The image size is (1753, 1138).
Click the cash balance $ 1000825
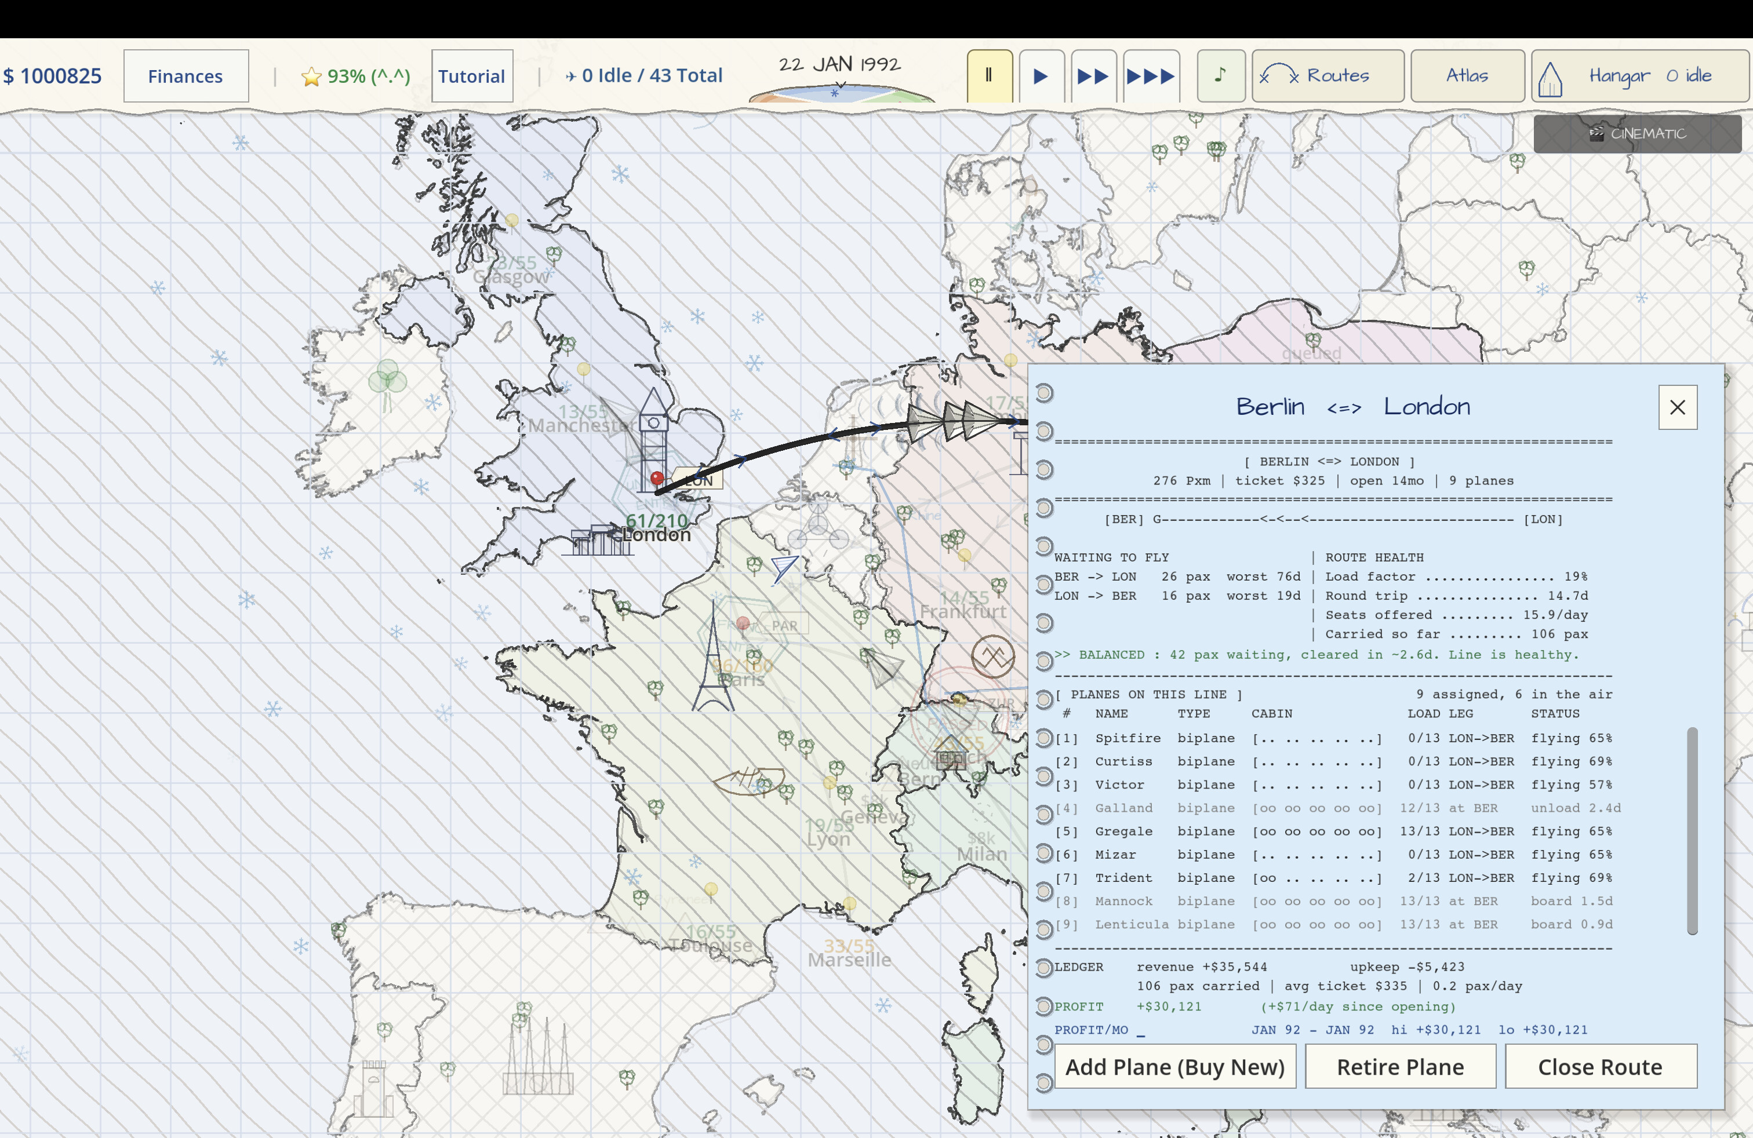pyautogui.click(x=52, y=76)
